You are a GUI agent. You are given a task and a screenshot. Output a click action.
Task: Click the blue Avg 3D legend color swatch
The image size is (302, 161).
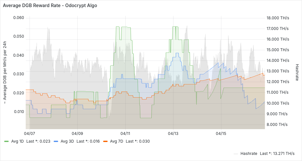56,141
